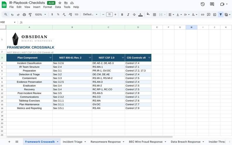Open the File menu
Image resolution: width=232 pixels, height=145 pixels.
pos(11,7)
